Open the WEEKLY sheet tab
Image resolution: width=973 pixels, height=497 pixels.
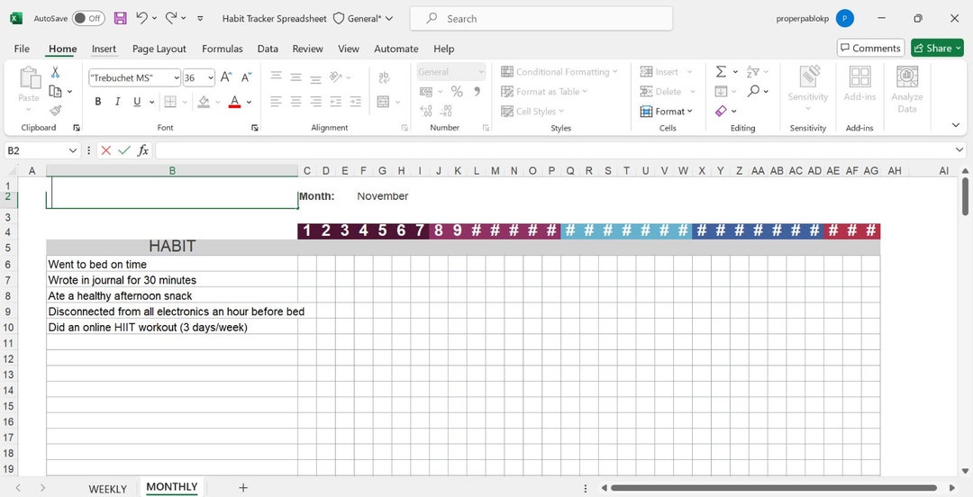[107, 489]
